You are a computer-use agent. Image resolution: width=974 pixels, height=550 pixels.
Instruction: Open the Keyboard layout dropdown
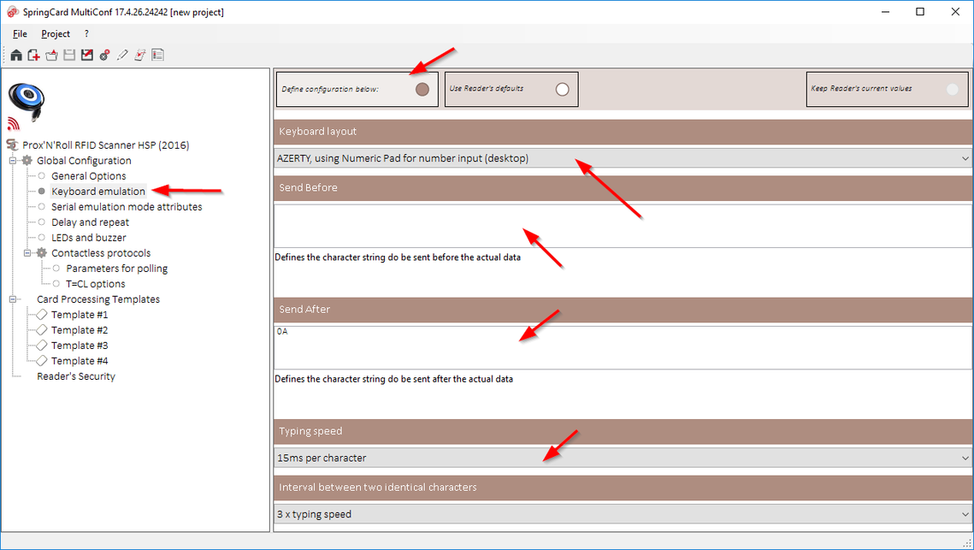click(x=623, y=158)
